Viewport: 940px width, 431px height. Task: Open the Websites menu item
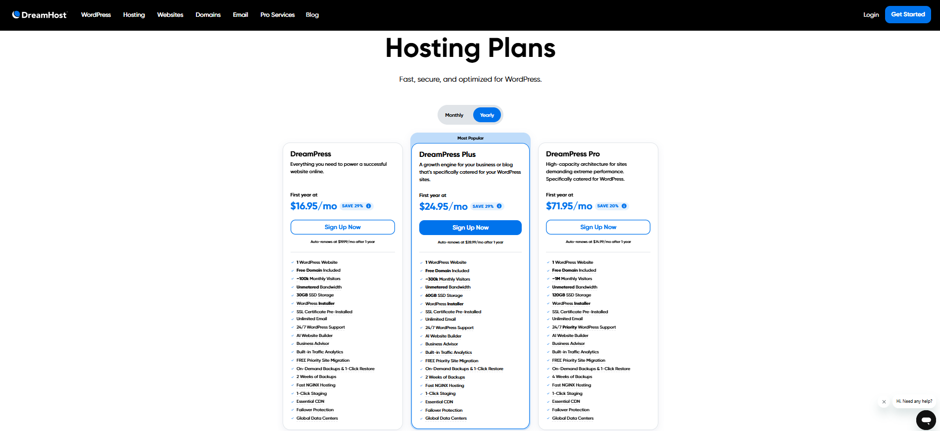[x=170, y=15]
